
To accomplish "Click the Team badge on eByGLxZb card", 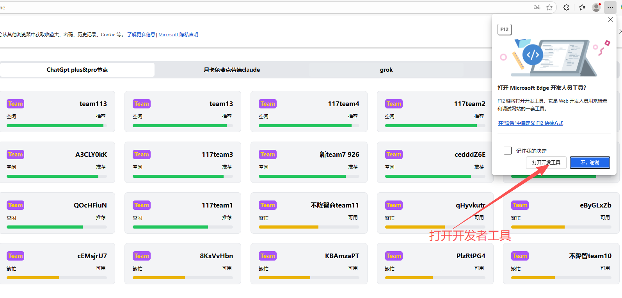I will tap(520, 205).
